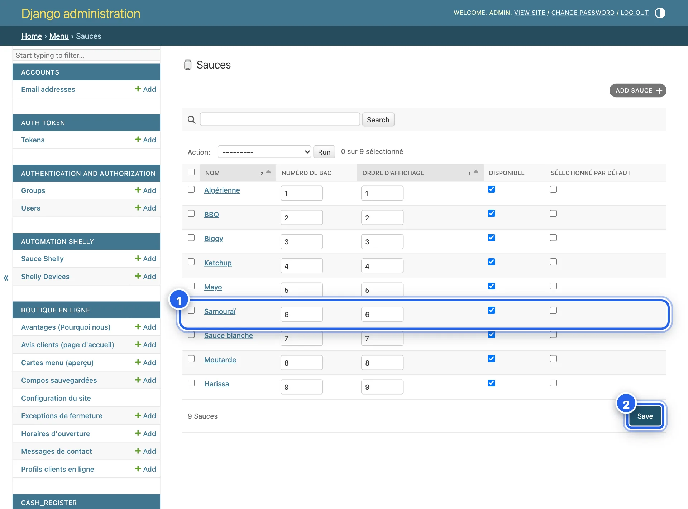Click the plus icon on Add Sauce button
The height and width of the screenshot is (509, 688).
pos(659,91)
